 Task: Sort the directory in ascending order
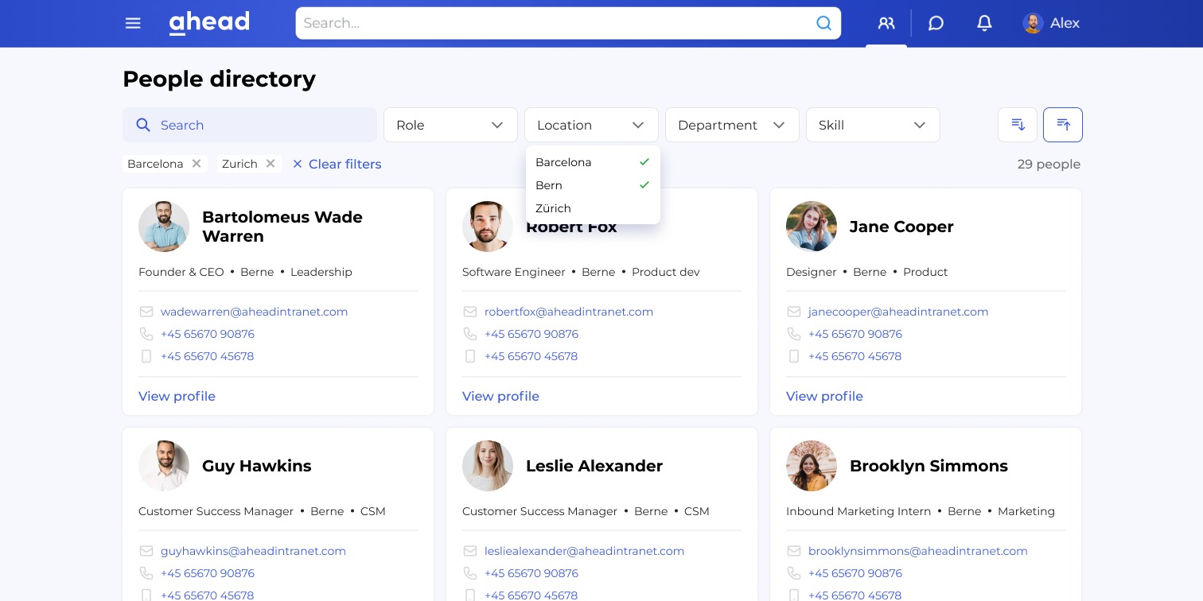click(1063, 125)
